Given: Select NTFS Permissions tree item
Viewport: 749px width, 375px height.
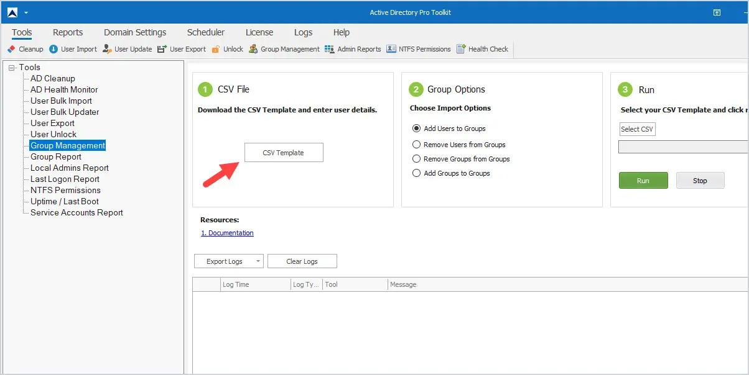Looking at the screenshot, I should pyautogui.click(x=65, y=190).
